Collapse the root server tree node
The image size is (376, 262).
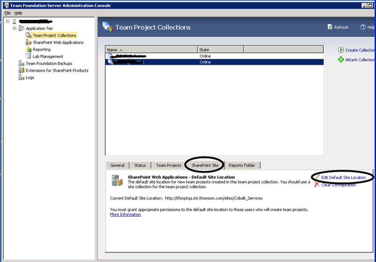8,21
